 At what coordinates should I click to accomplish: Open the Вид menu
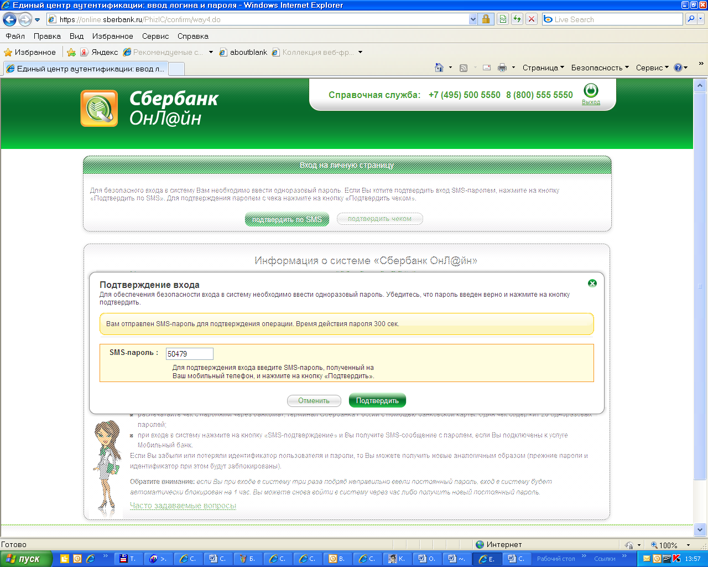[x=76, y=36]
